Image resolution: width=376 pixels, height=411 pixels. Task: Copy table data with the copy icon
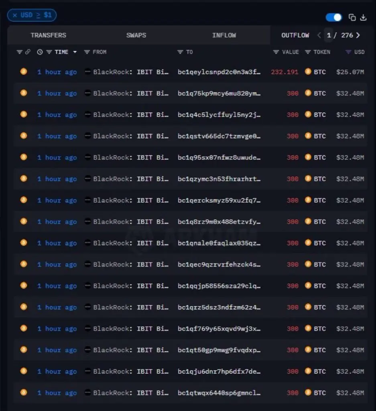coord(352,18)
